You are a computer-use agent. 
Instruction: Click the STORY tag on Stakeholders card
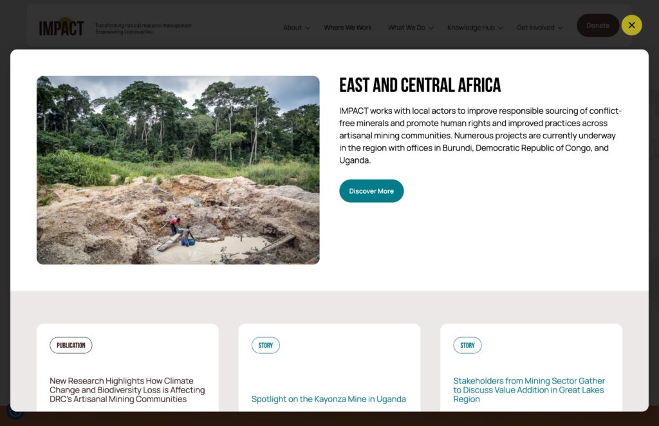tap(467, 346)
